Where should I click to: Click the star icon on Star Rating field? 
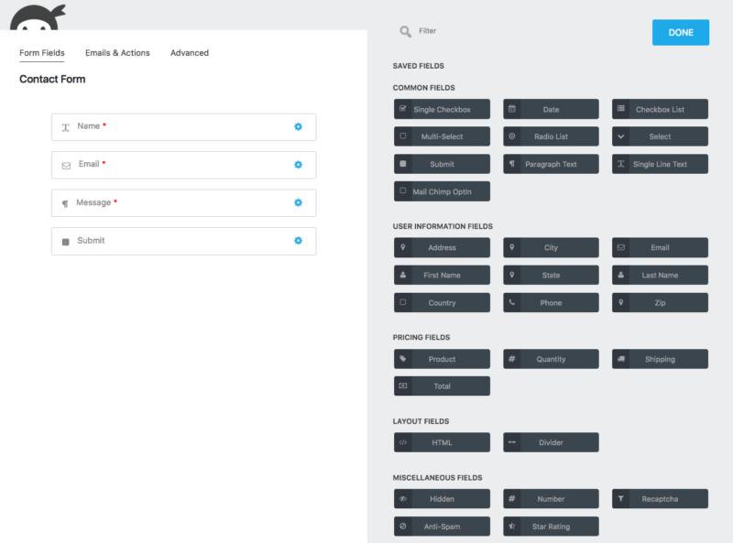coord(513,526)
